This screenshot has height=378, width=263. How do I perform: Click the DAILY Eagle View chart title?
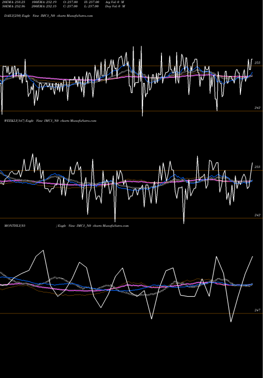coord(48,16)
